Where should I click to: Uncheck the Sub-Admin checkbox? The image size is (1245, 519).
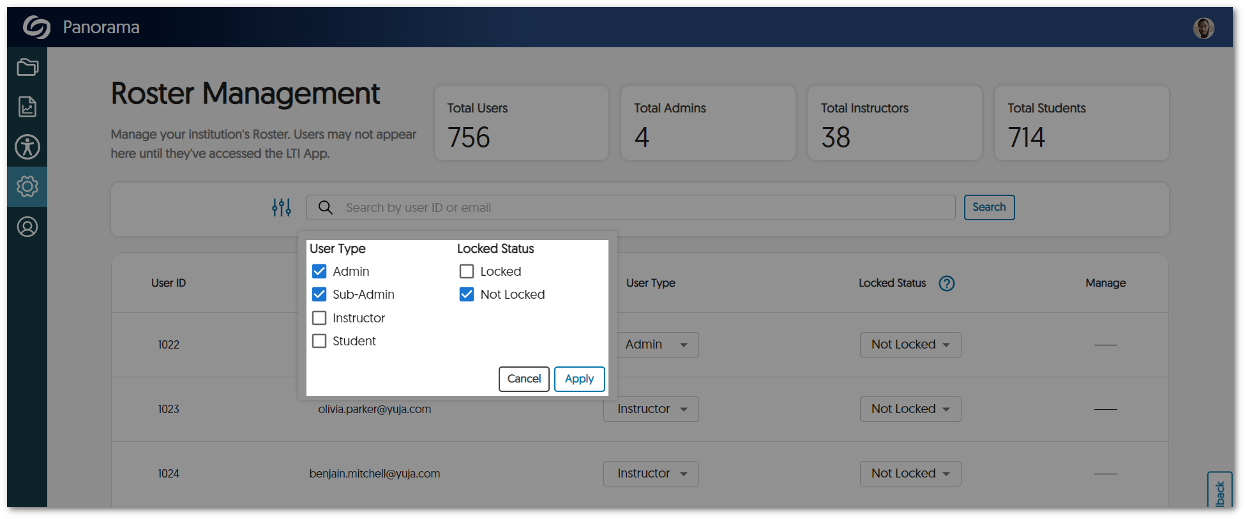(x=319, y=294)
